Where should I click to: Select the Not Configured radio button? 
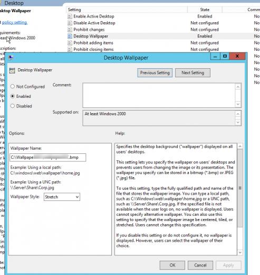[x=13, y=86]
